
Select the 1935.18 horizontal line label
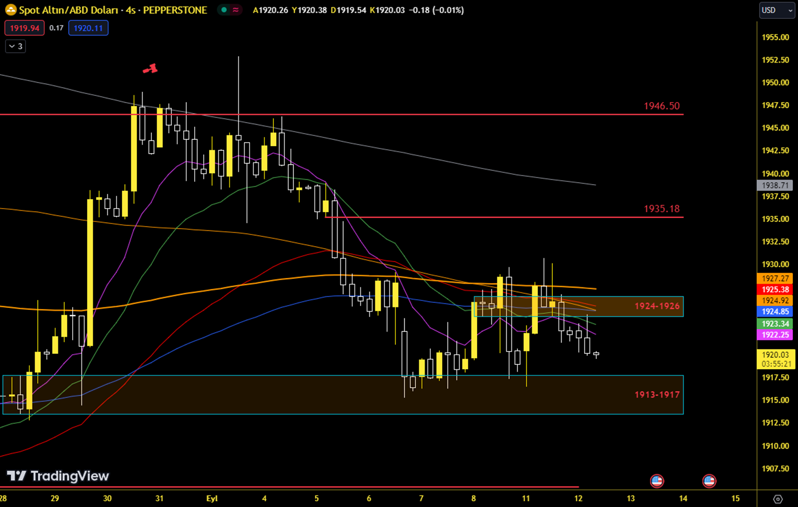(x=661, y=209)
